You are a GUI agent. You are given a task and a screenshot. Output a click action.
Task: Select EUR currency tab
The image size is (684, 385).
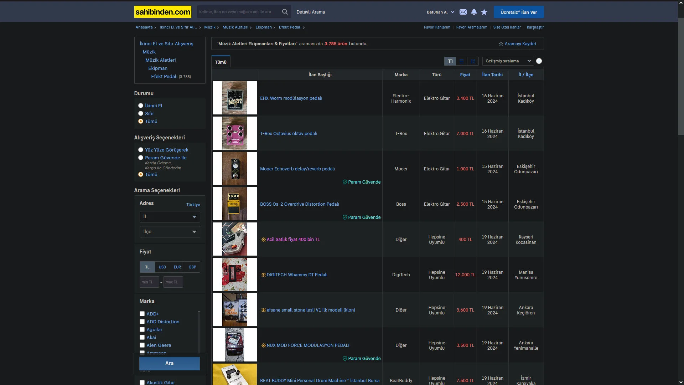tap(177, 267)
